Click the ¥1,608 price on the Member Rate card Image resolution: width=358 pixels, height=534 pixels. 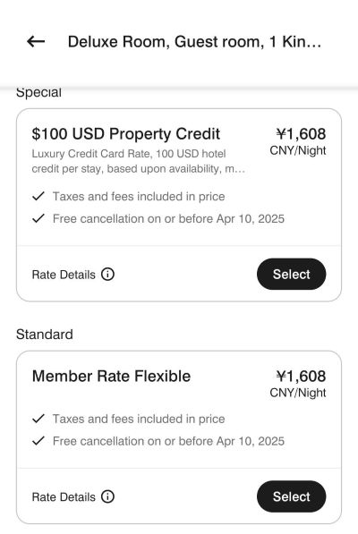[x=301, y=377]
